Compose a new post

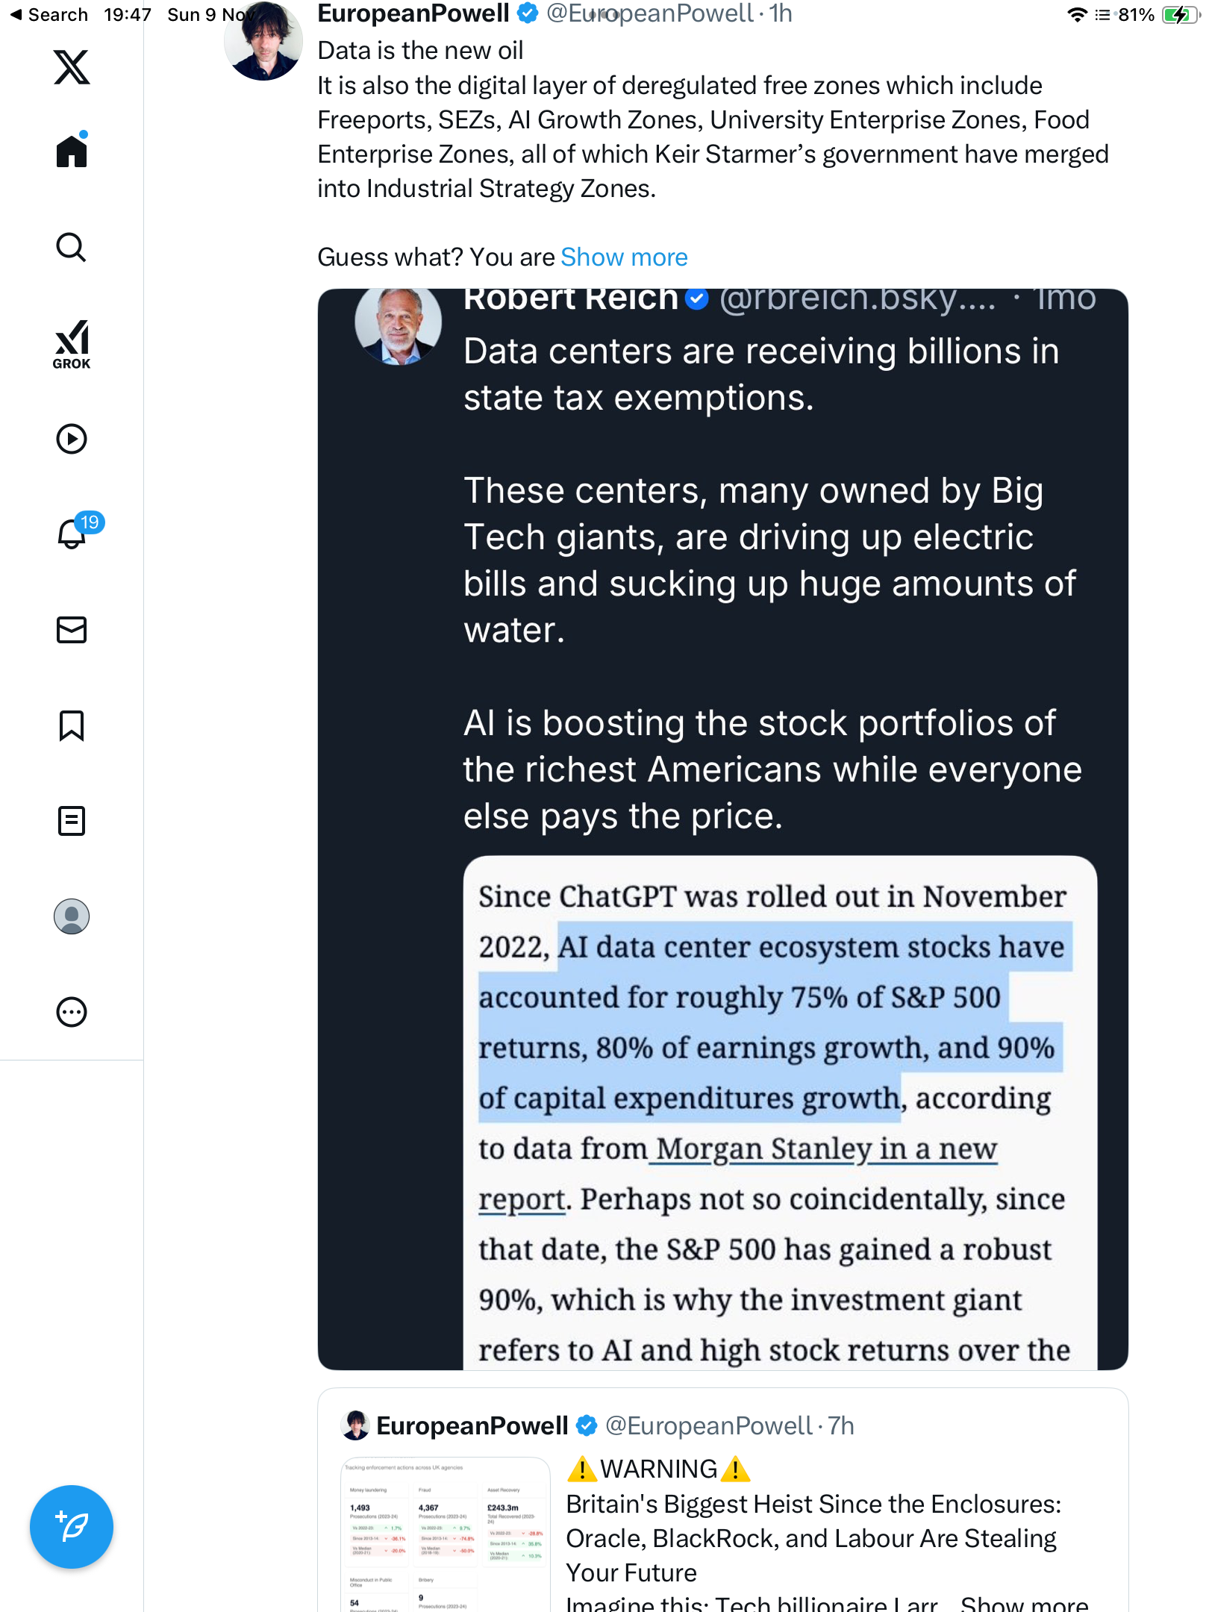click(x=72, y=1527)
